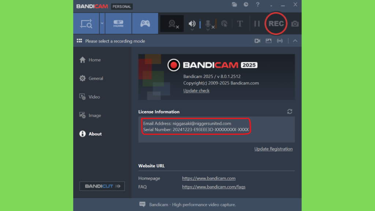Open the Bandicam homepage link
This screenshot has height=211, width=375.
tap(209, 178)
